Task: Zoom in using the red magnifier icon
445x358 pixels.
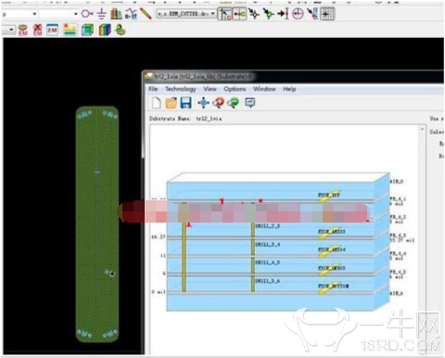Action: [218, 103]
